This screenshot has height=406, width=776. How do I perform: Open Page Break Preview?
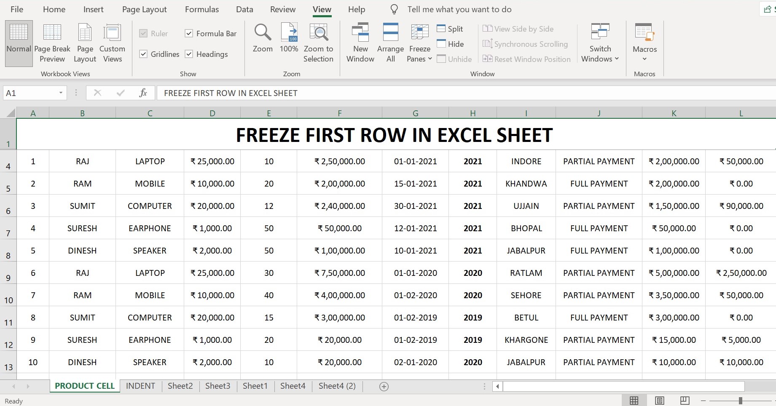52,43
